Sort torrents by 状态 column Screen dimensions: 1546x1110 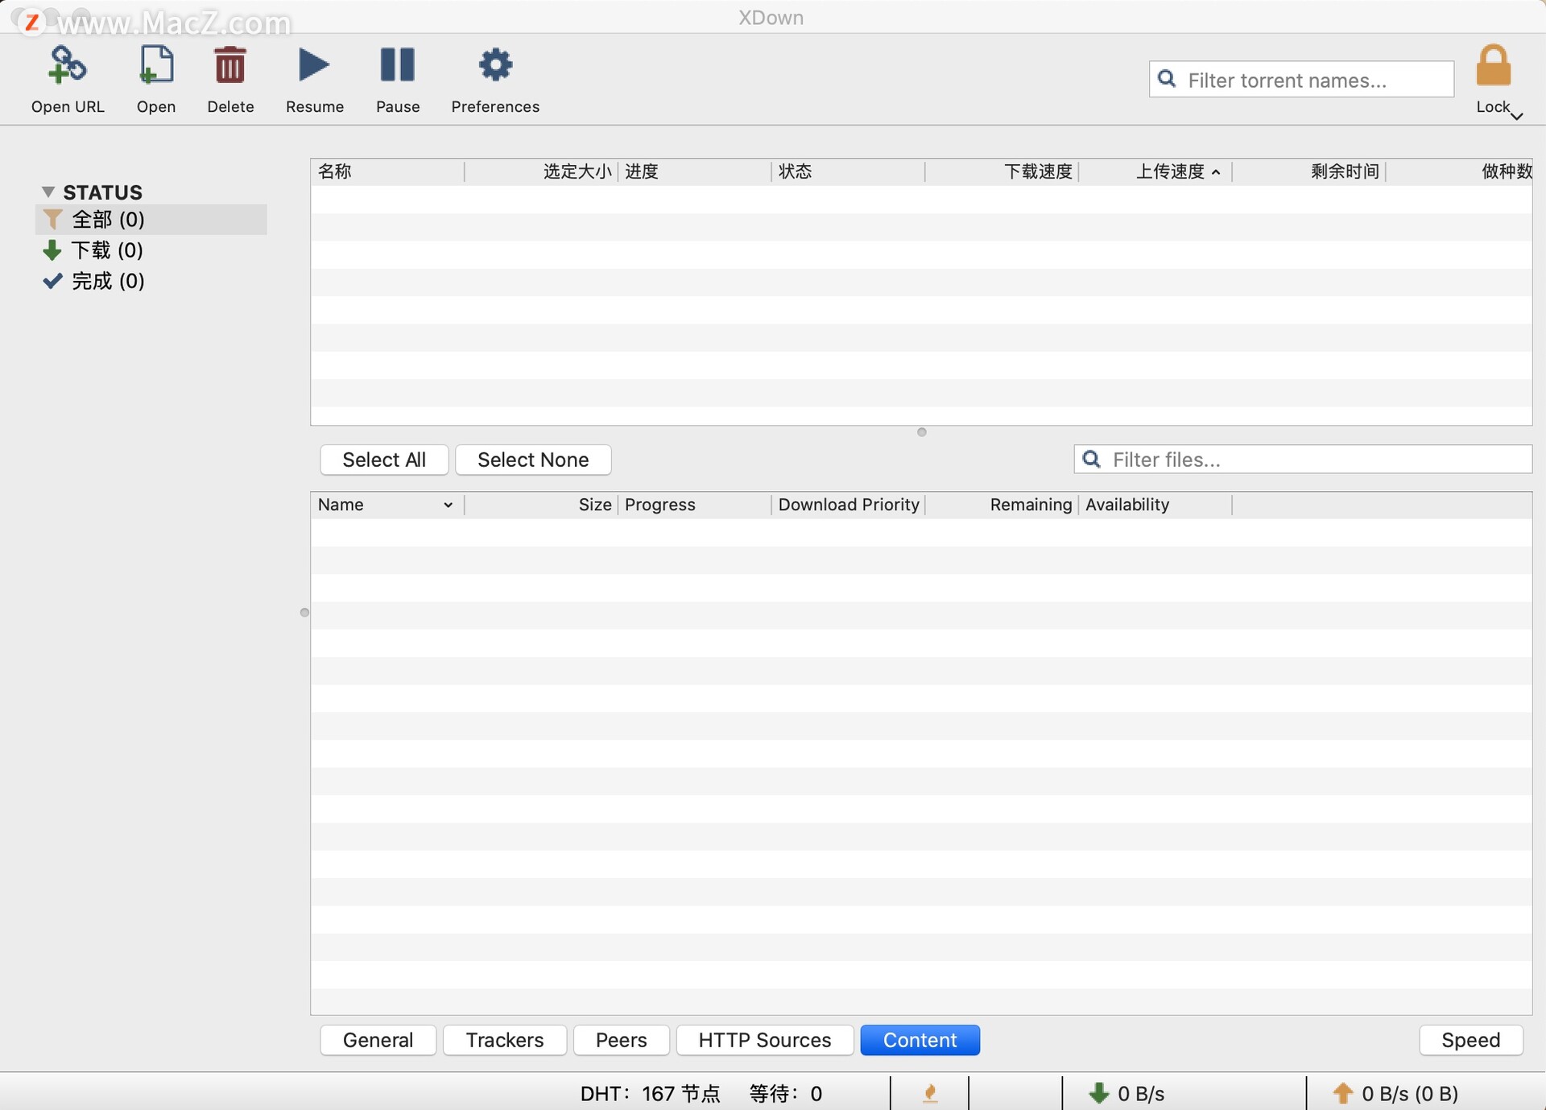pyautogui.click(x=848, y=171)
